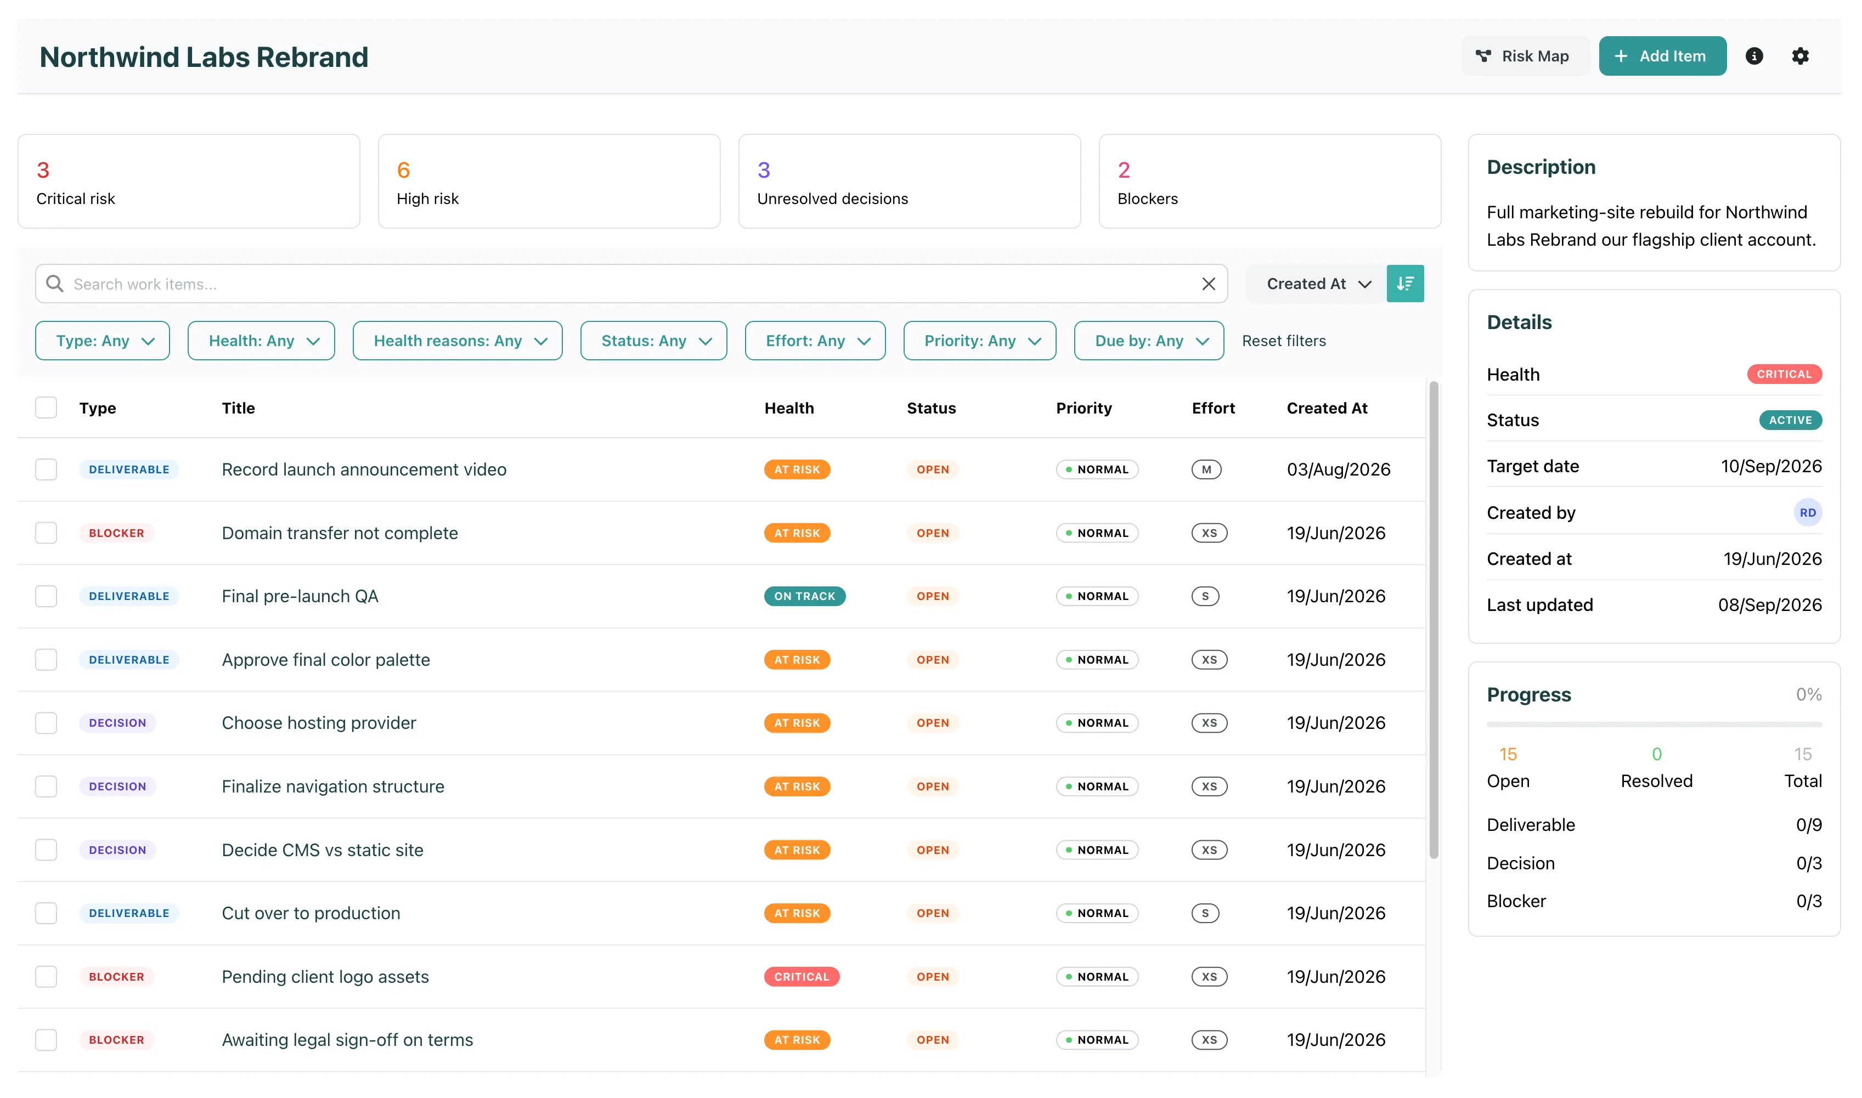Click the Progress bar in the Progress panel
1862x1098 pixels.
pyautogui.click(x=1654, y=725)
